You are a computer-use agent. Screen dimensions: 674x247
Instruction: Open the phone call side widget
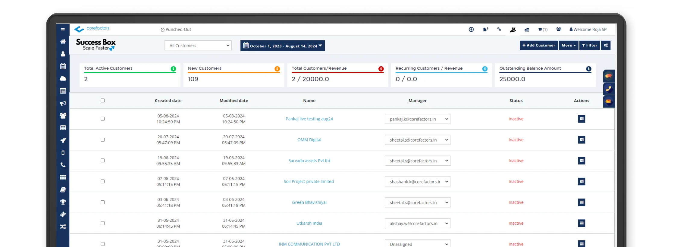point(609,89)
